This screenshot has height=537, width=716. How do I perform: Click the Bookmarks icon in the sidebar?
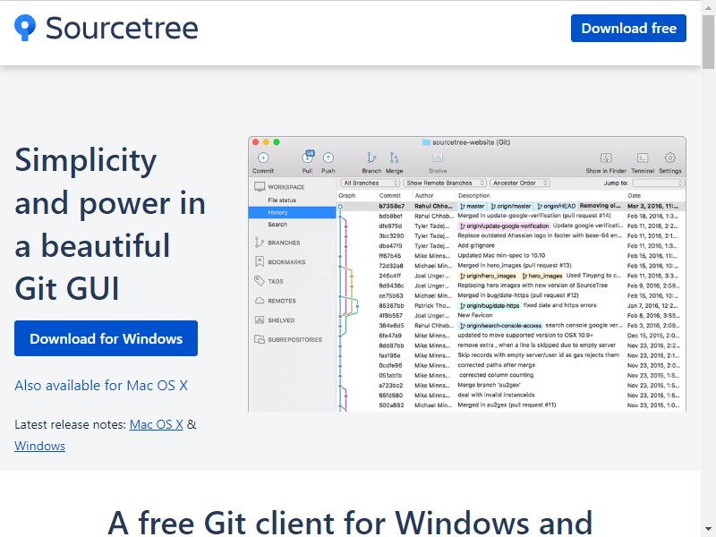pyautogui.click(x=260, y=261)
